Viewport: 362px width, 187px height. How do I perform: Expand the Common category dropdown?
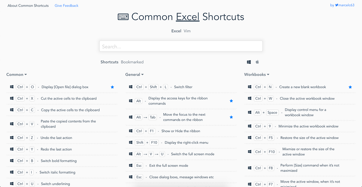coord(17,74)
